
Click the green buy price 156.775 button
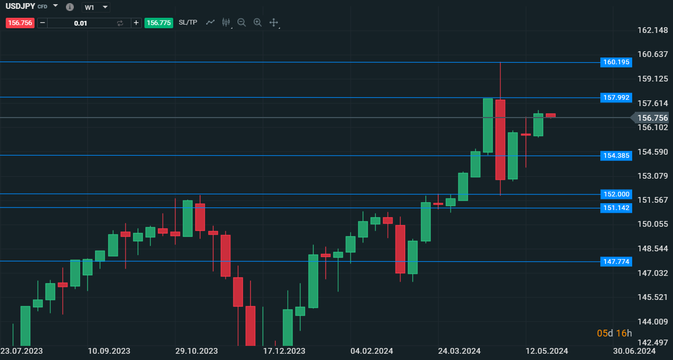[x=159, y=23]
